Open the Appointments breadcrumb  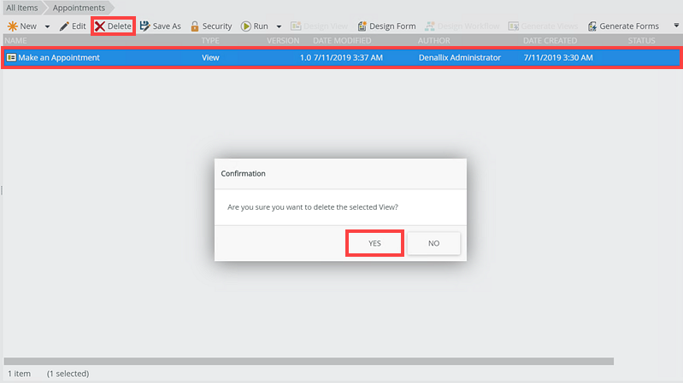[x=79, y=8]
